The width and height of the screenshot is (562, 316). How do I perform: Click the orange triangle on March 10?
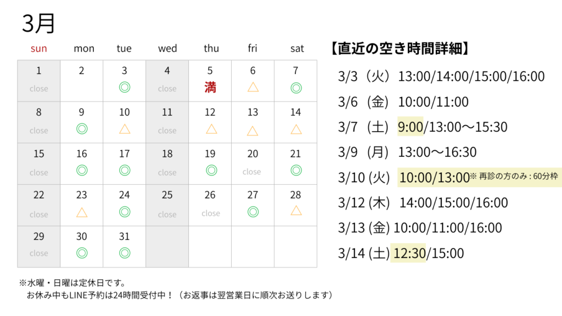[125, 129]
